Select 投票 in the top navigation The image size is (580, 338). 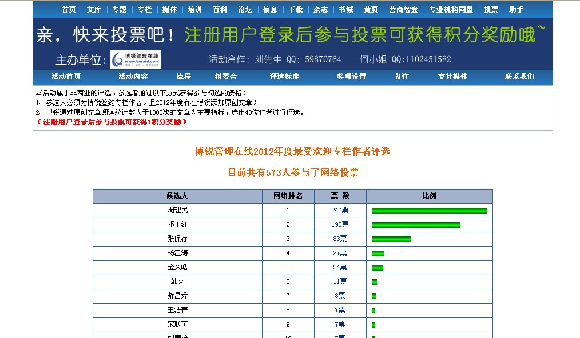[491, 10]
